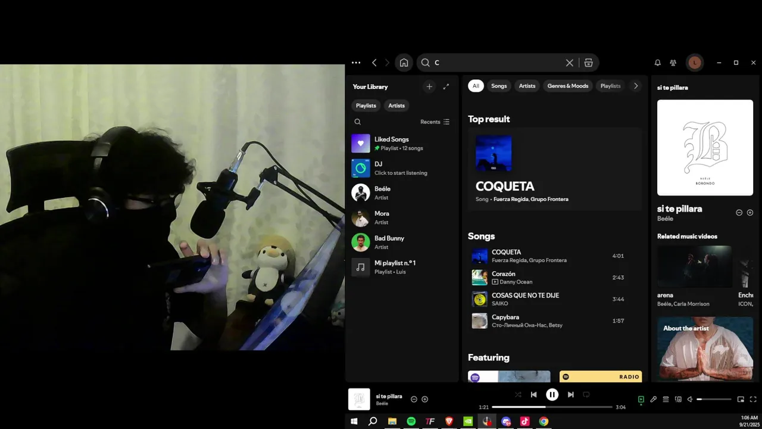This screenshot has width=762, height=429.
Task: Search within Your Library
Action: 358,122
